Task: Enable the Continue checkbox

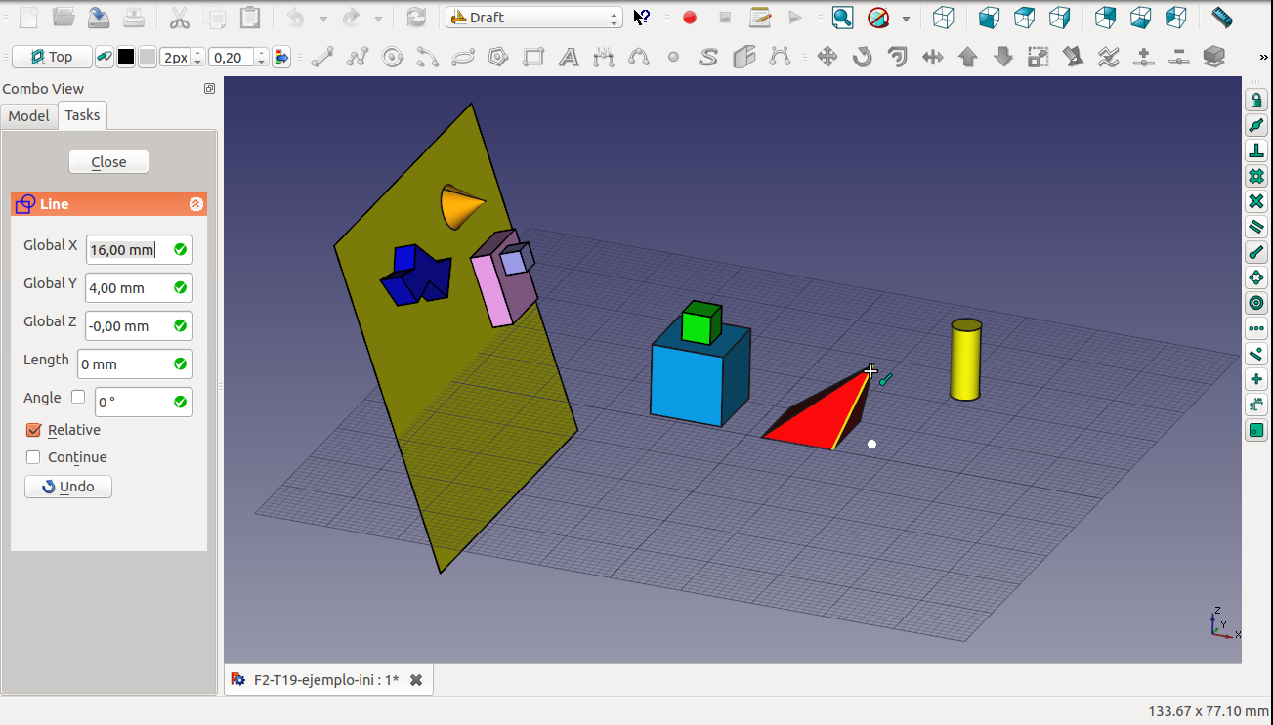Action: tap(34, 457)
